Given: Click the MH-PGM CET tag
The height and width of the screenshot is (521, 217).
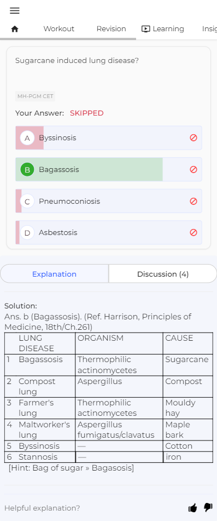Looking at the screenshot, I should tap(35, 96).
